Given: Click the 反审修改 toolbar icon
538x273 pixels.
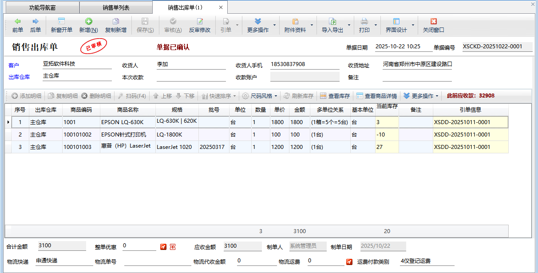Looking at the screenshot, I should [x=200, y=21].
